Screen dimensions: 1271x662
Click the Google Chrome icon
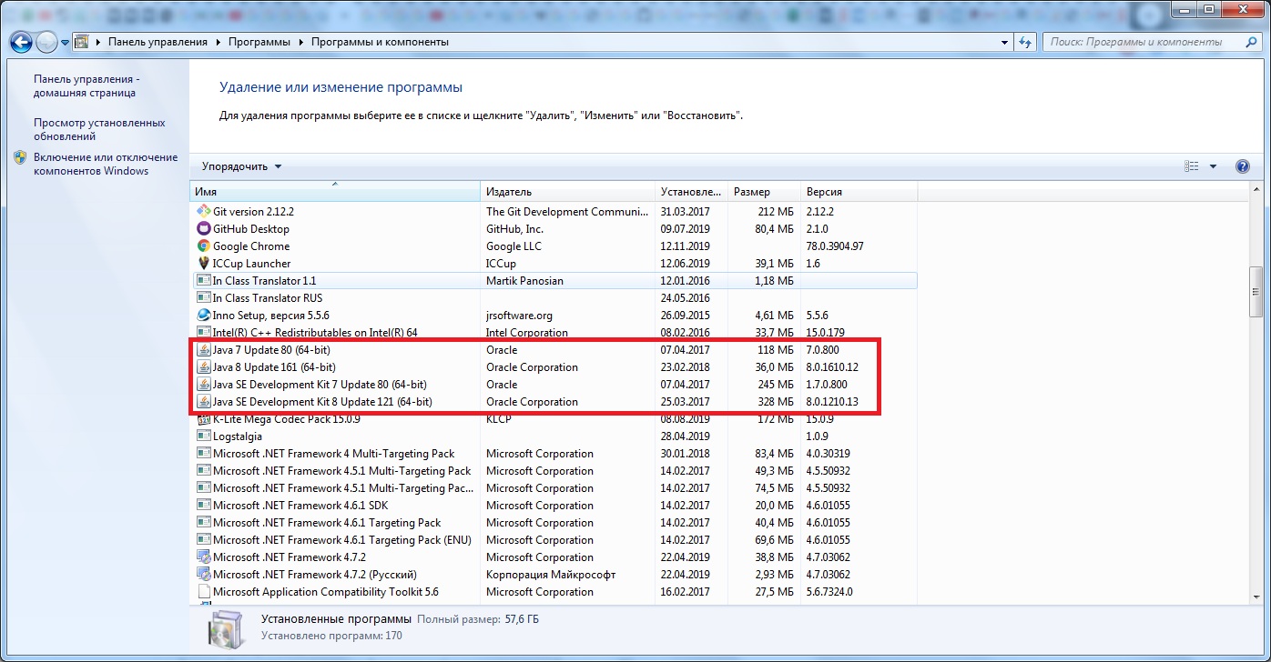204,246
